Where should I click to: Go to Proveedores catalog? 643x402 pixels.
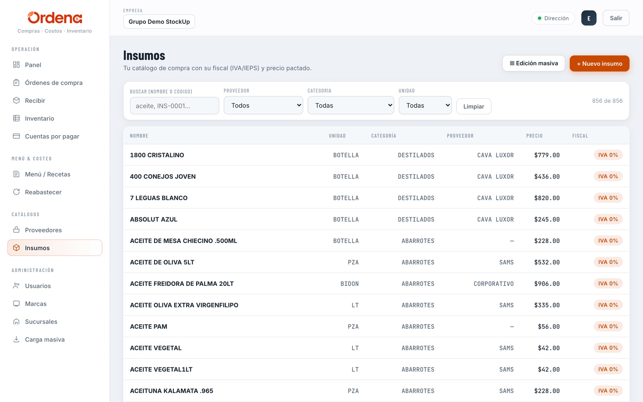pos(55,230)
